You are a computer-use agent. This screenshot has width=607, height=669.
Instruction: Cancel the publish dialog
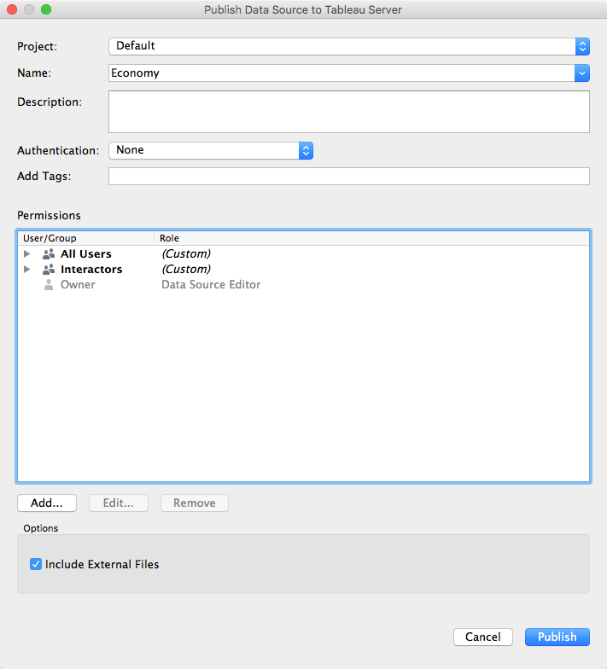point(483,637)
